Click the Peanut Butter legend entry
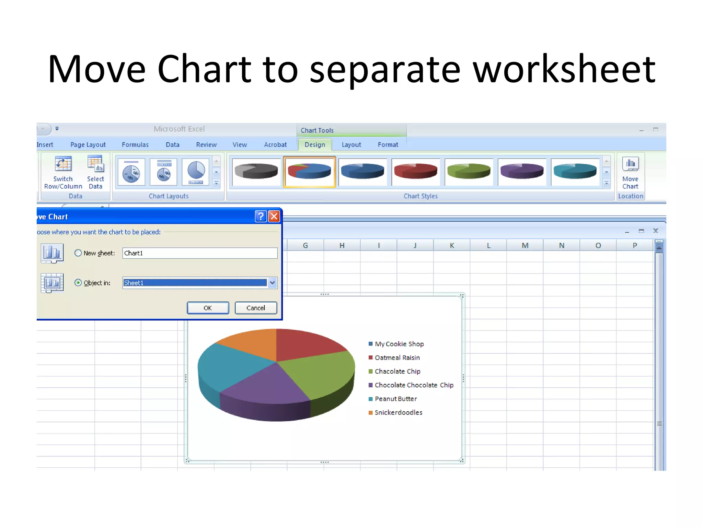The width and height of the screenshot is (703, 527). click(393, 399)
